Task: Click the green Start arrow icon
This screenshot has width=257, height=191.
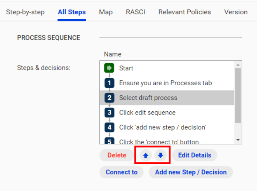Action: pyautogui.click(x=109, y=68)
